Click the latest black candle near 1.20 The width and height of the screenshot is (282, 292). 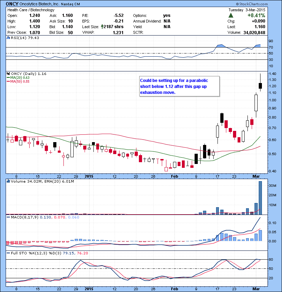[260, 85]
